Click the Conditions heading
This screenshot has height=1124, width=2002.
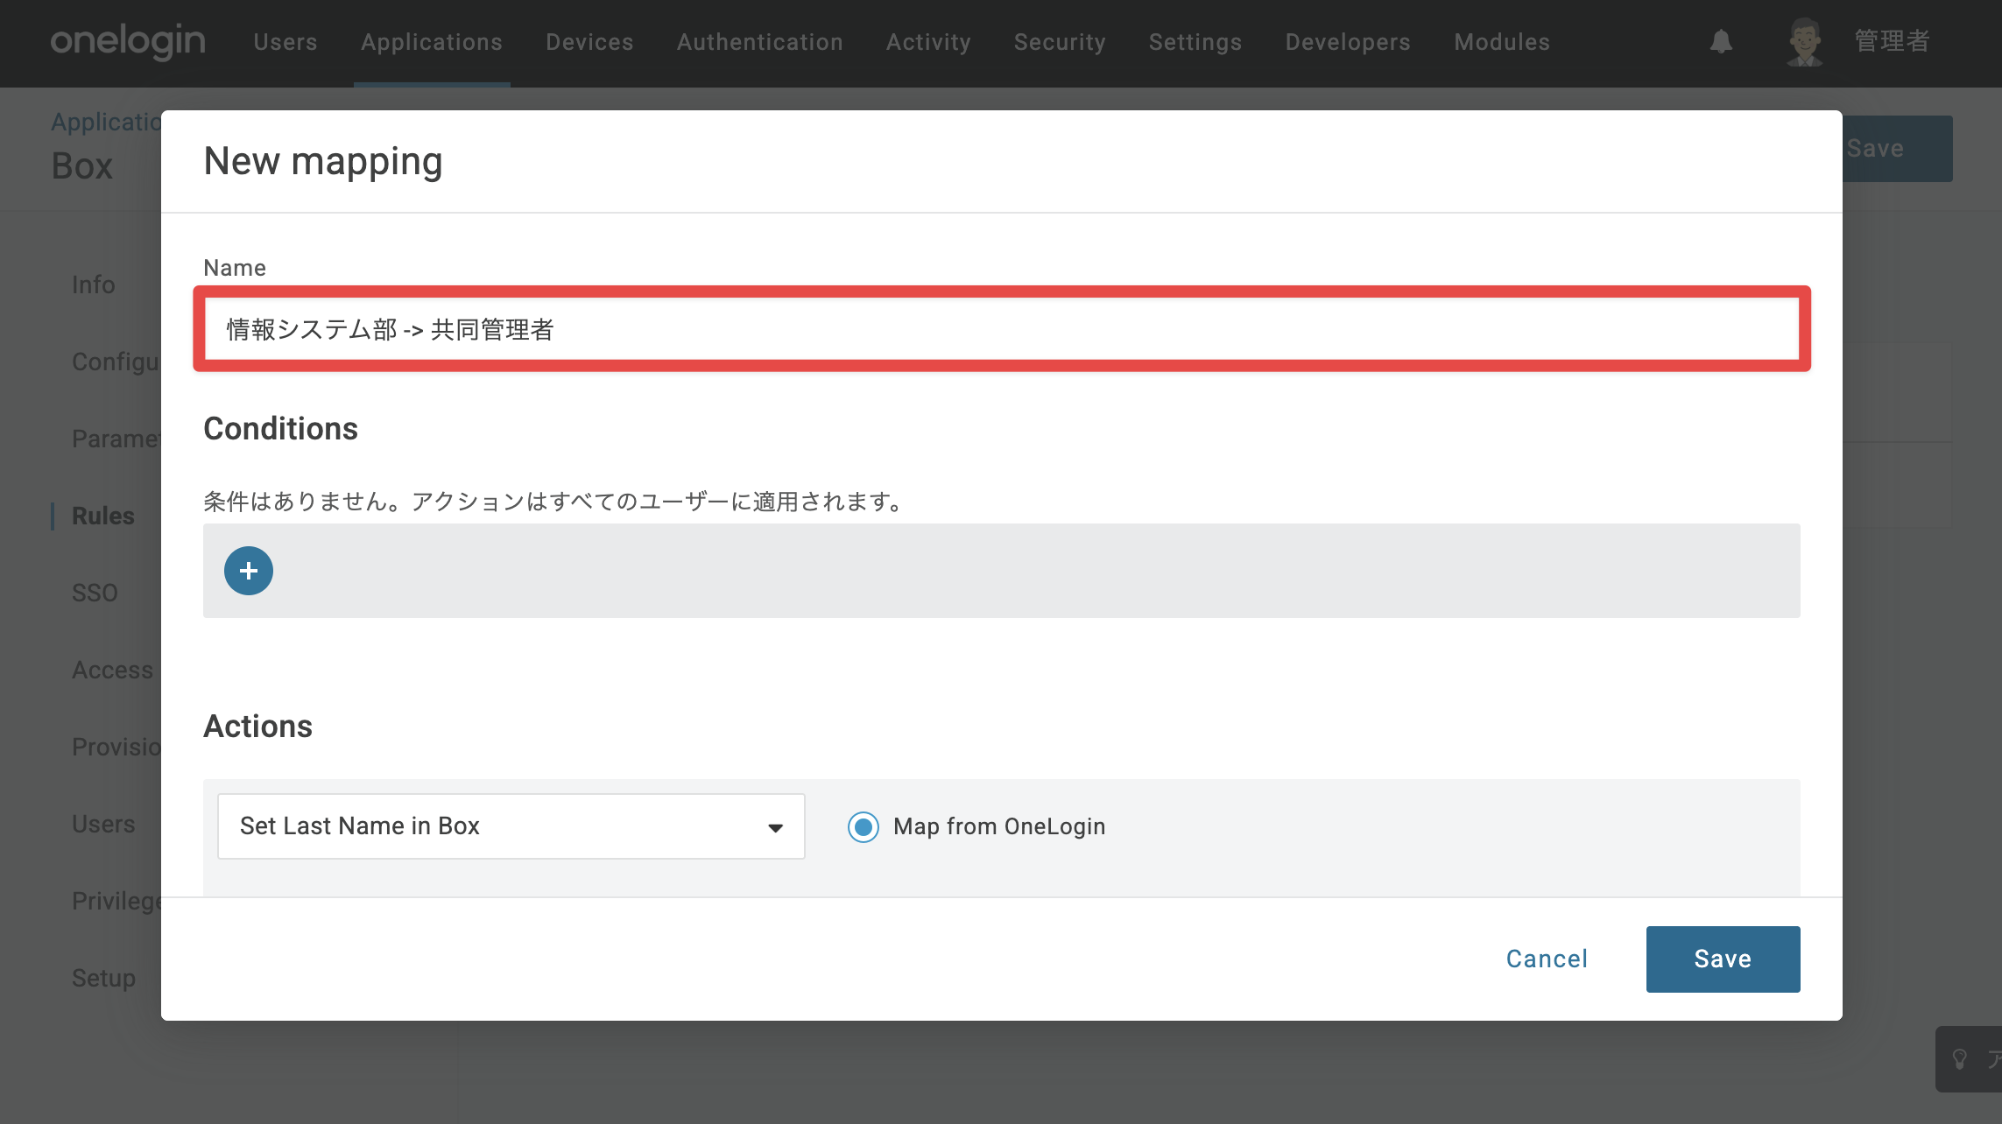pos(280,429)
